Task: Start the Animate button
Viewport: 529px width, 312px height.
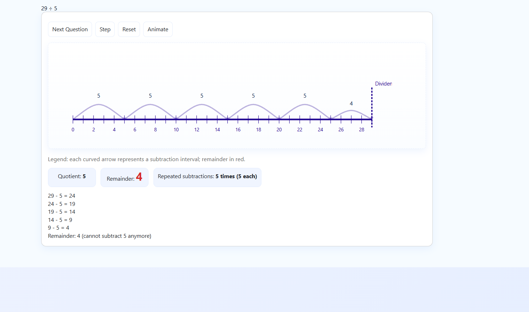Action: pyautogui.click(x=158, y=29)
